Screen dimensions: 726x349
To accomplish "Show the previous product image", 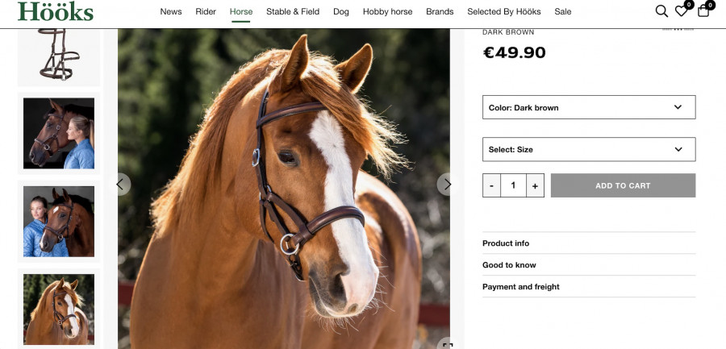I will (x=119, y=185).
